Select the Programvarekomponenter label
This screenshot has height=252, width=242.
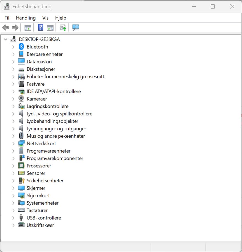pyautogui.click(x=55, y=158)
